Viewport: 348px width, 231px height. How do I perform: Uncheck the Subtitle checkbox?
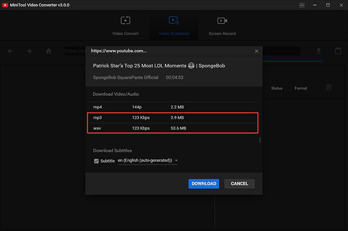tap(96, 161)
